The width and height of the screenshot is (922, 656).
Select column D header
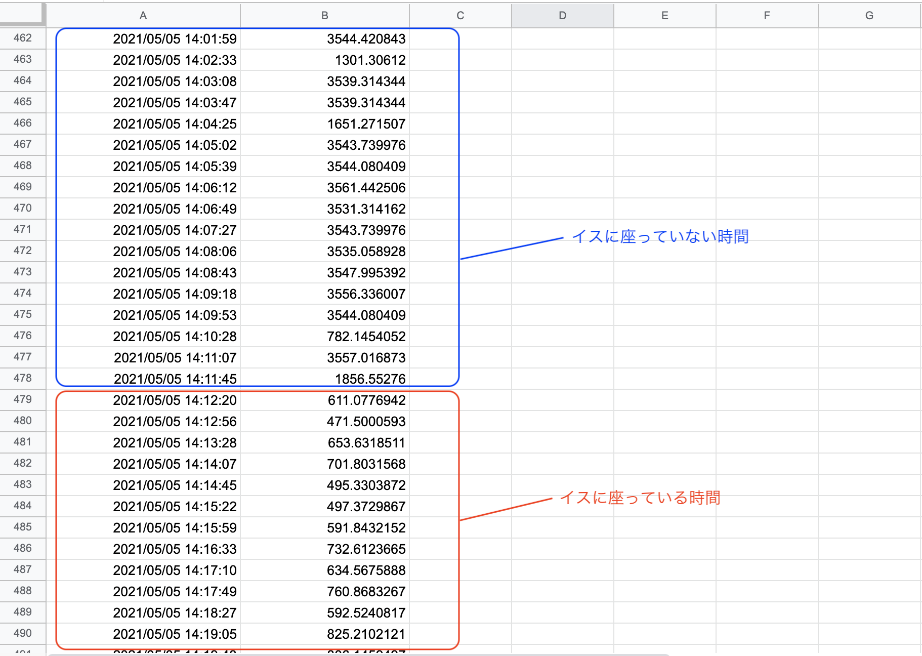point(562,16)
